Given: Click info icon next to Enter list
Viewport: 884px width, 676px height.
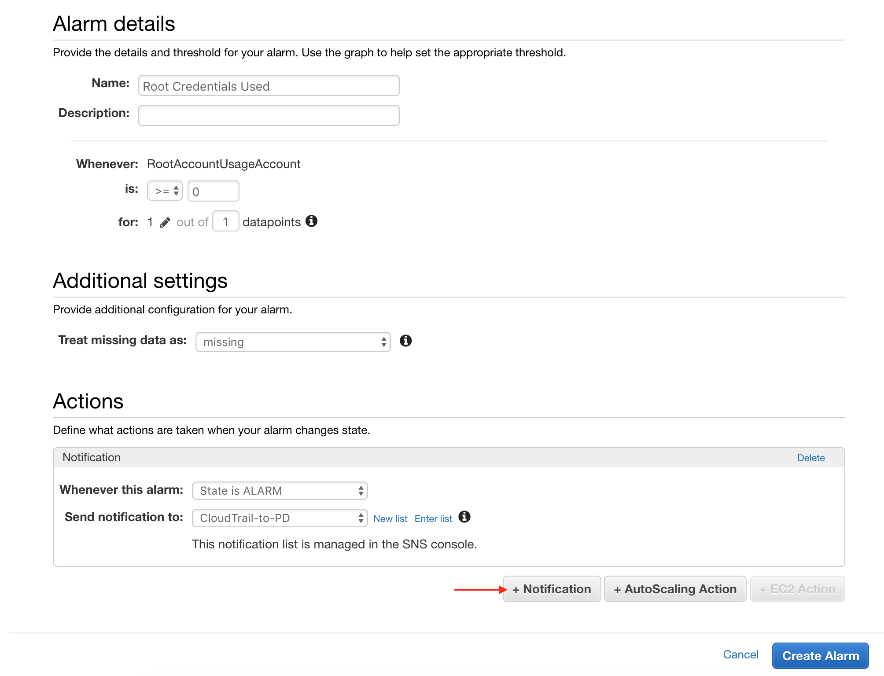Looking at the screenshot, I should (x=464, y=517).
